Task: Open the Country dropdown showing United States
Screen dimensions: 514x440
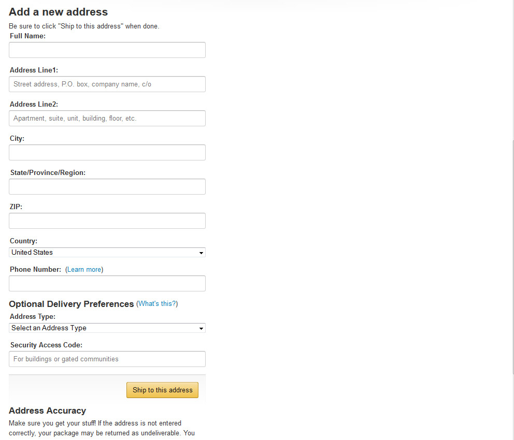Action: point(107,253)
